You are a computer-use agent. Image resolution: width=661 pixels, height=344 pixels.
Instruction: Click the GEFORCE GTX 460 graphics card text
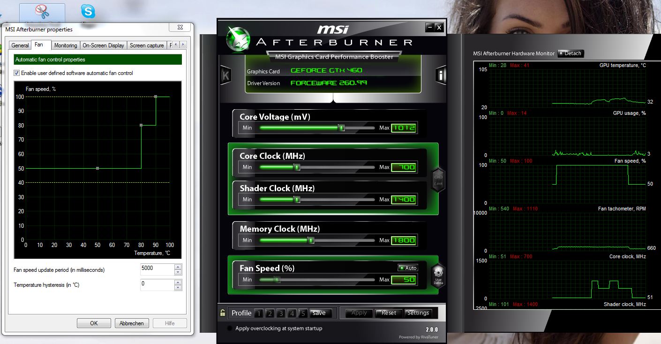coord(326,71)
